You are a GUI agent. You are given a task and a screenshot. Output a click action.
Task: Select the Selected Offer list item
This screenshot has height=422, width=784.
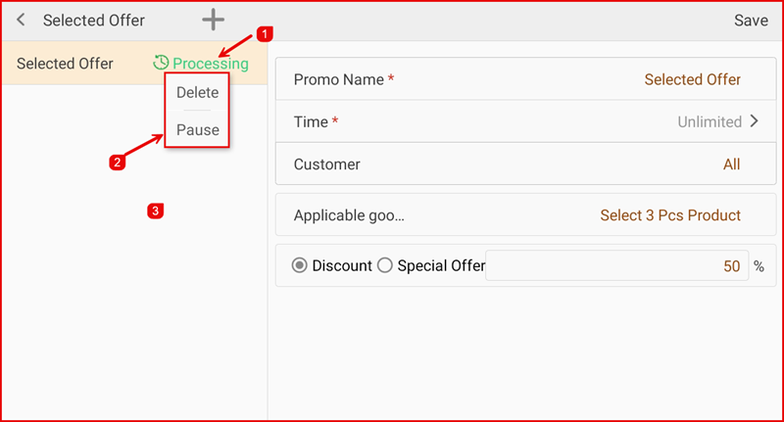[66, 64]
